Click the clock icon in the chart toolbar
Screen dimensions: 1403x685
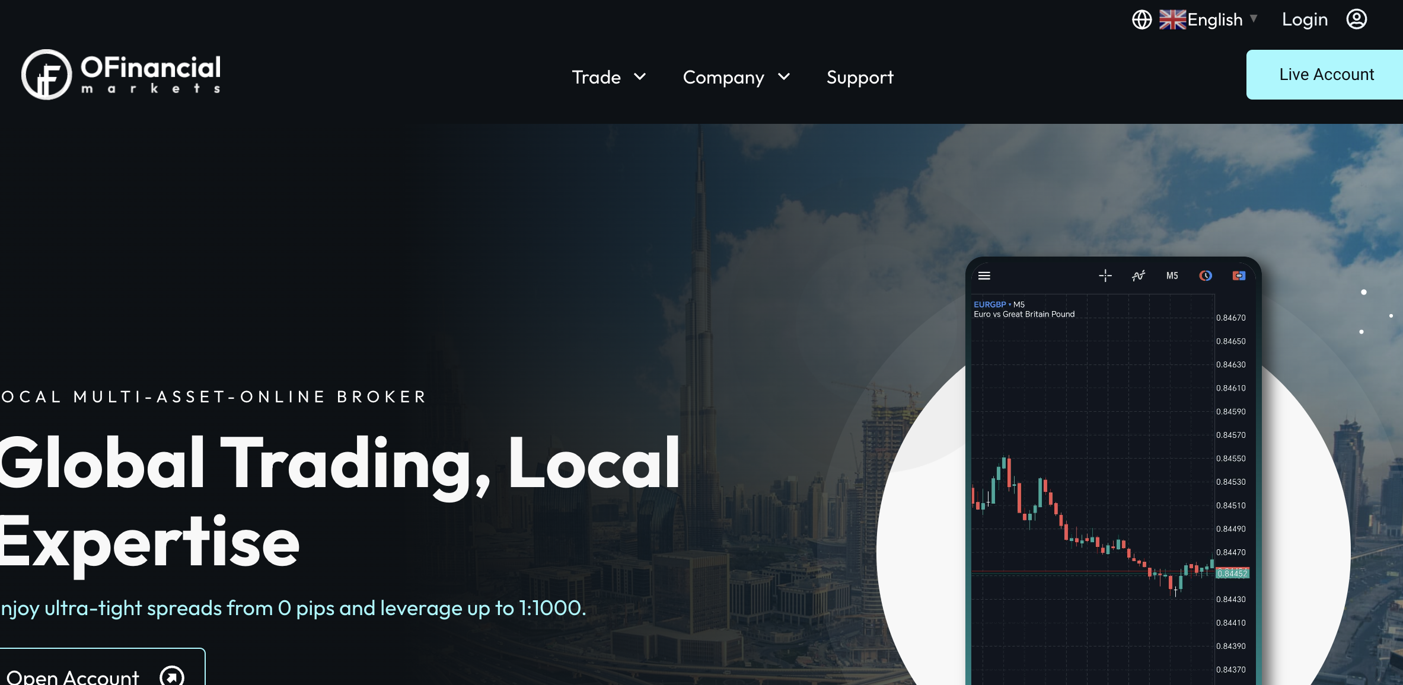coord(1206,276)
